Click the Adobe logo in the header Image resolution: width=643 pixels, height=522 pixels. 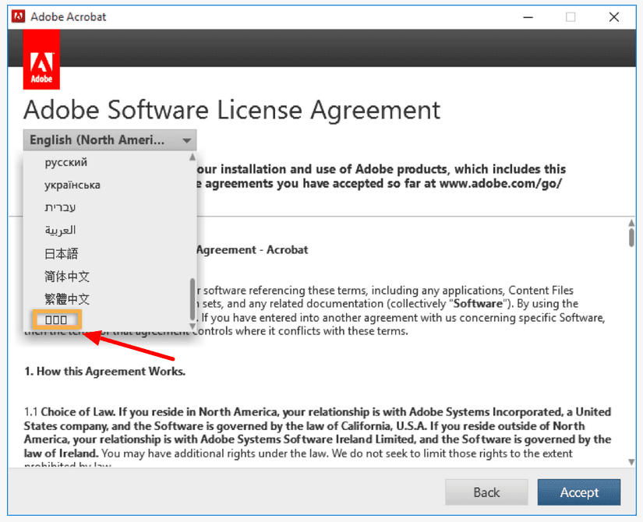tap(42, 60)
